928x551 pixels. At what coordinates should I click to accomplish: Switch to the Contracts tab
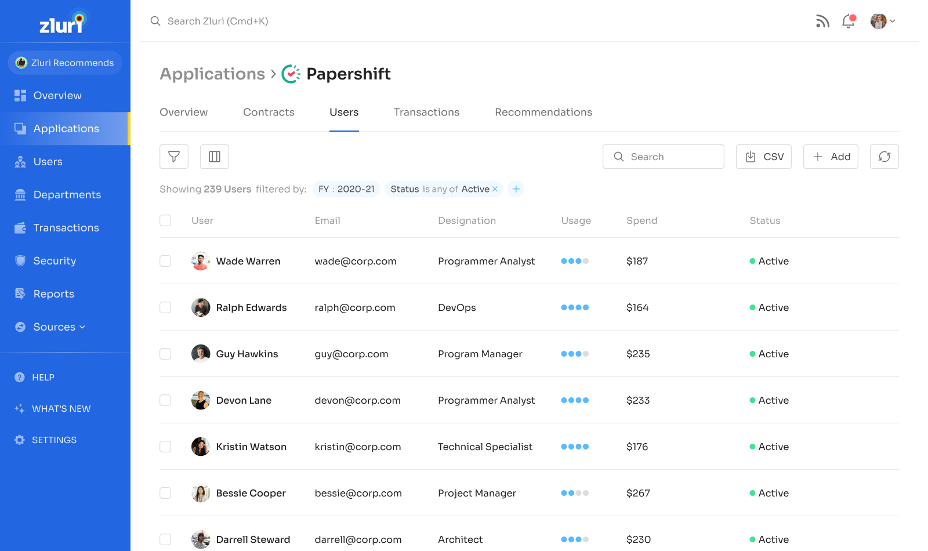click(x=269, y=113)
